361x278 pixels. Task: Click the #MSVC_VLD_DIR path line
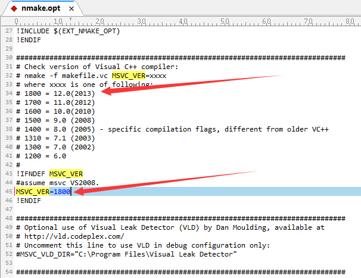pyautogui.click(x=126, y=254)
